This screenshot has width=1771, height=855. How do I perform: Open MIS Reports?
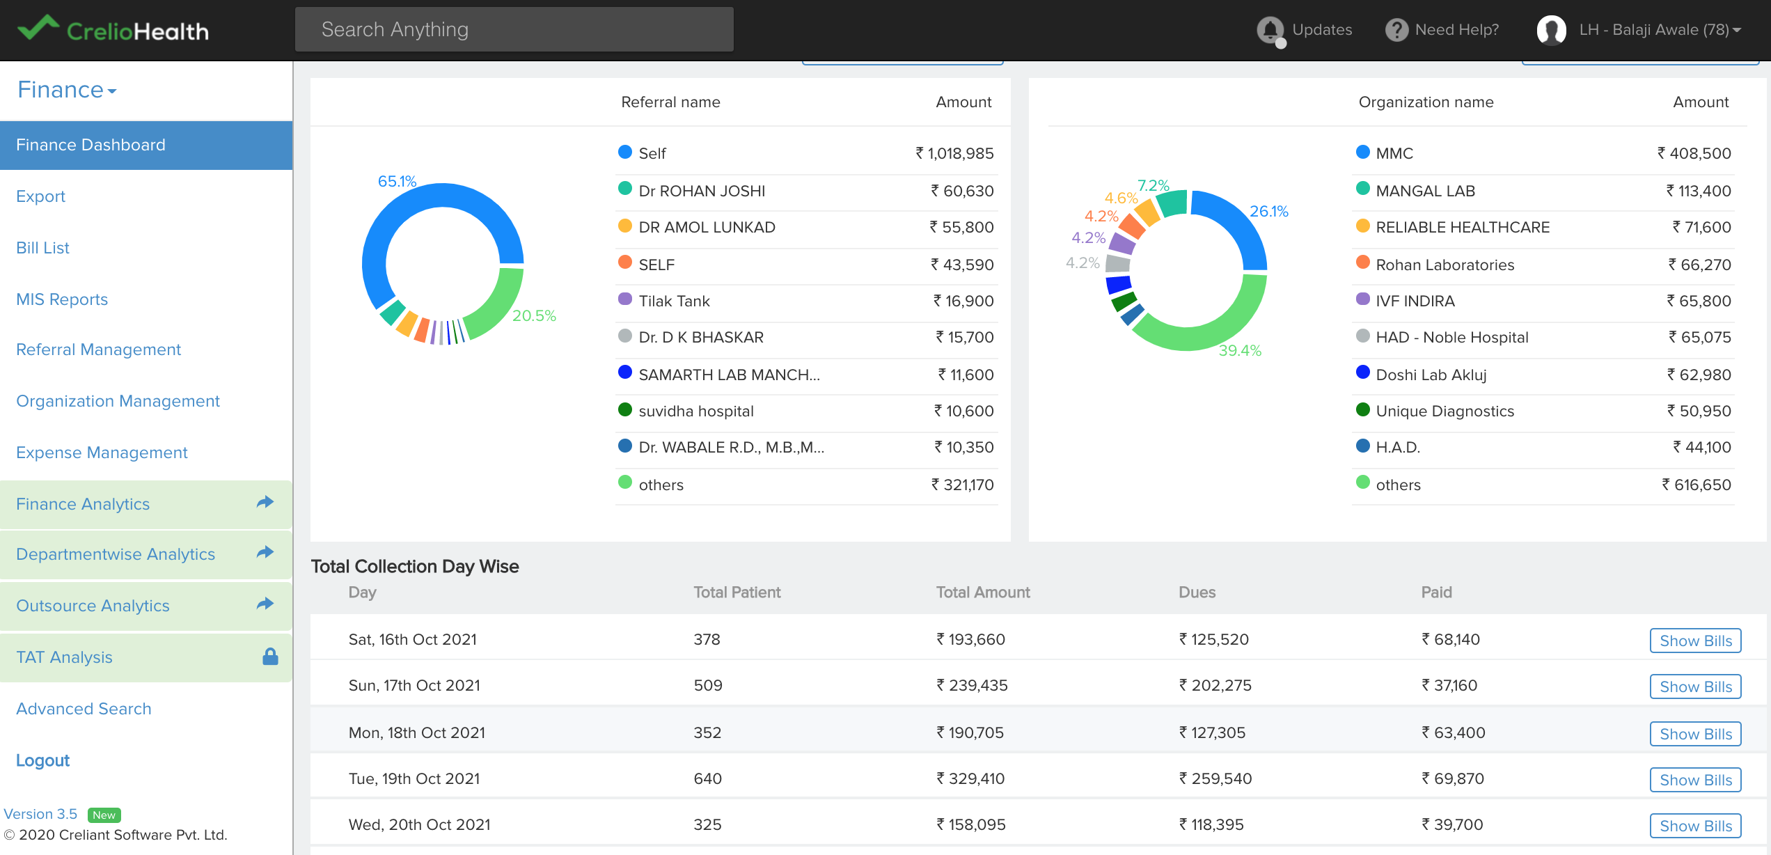62,299
